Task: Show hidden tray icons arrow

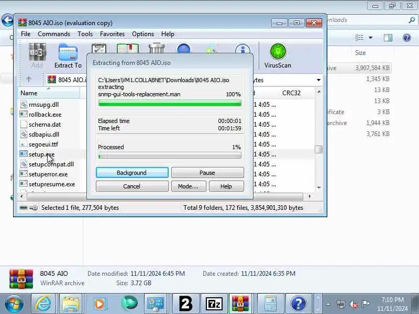Action: click(328, 304)
